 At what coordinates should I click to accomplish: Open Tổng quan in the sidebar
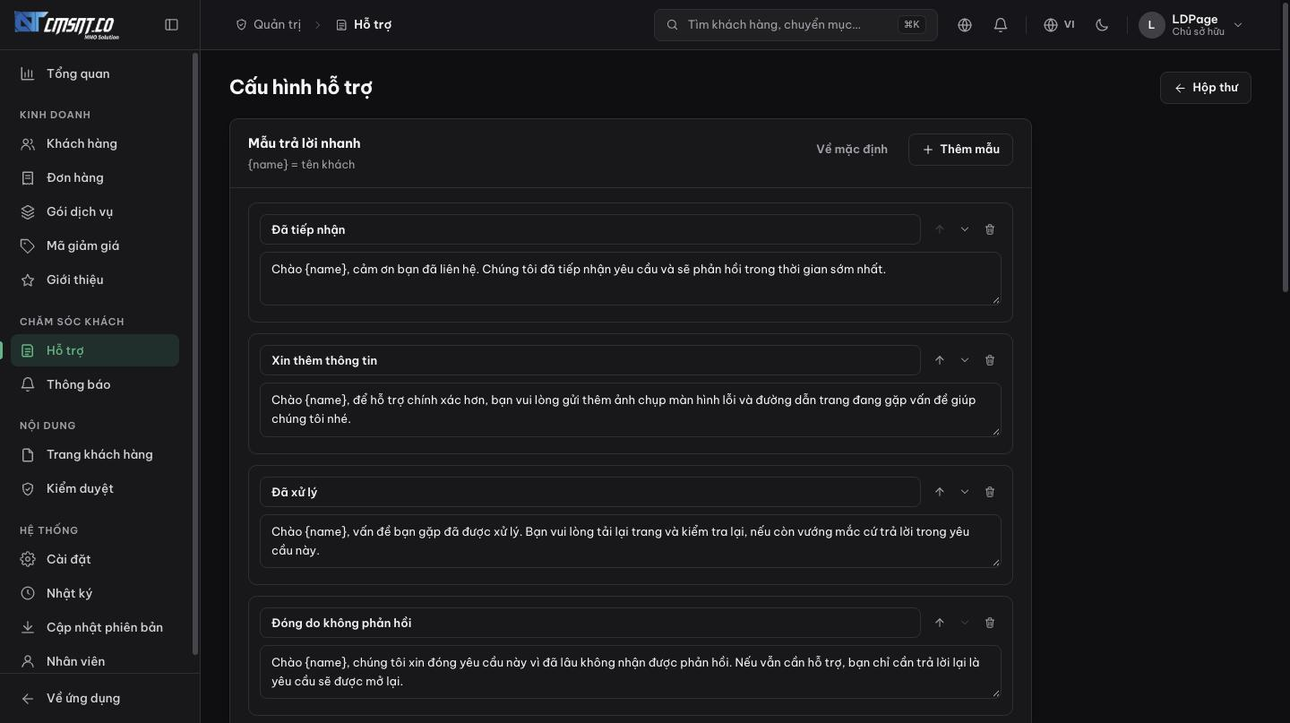95,73
